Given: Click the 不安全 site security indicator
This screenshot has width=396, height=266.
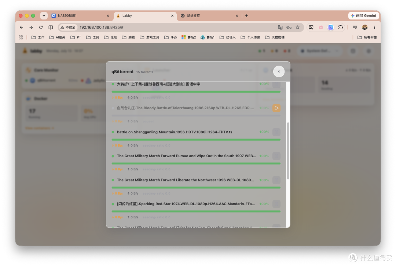Looking at the screenshot, I should 68,27.
